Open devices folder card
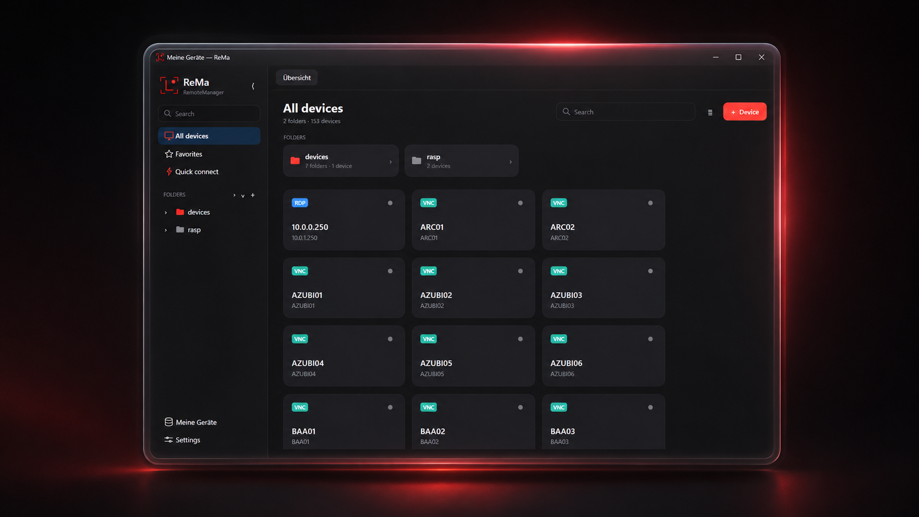Screen dimensions: 919x517 [x=341, y=161]
